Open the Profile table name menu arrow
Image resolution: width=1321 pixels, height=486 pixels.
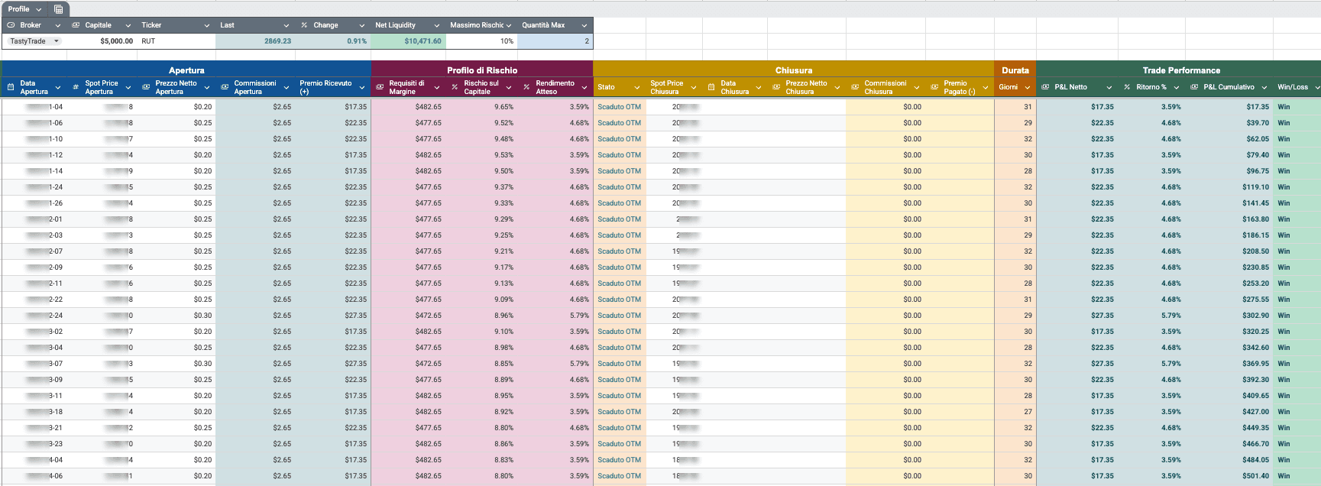[39, 9]
